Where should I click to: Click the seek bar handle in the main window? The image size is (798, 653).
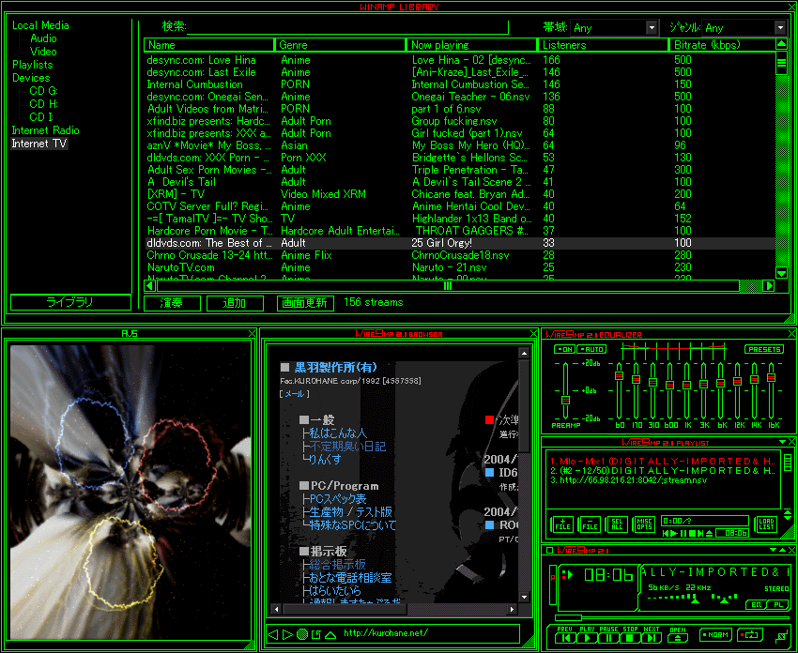[569, 617]
